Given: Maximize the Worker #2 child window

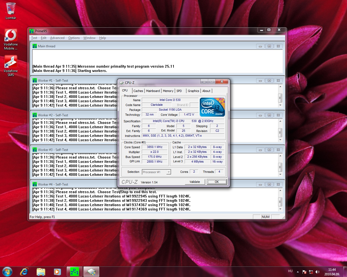Looking at the screenshot, I should point(269,115).
